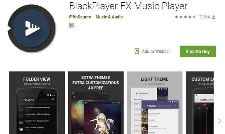
Task: Click the star rating icons
Action: click(x=185, y=17)
